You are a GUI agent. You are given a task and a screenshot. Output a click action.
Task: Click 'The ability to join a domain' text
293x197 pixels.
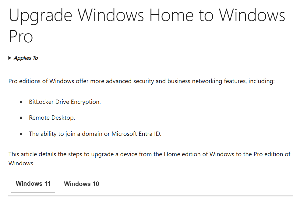[65, 134]
